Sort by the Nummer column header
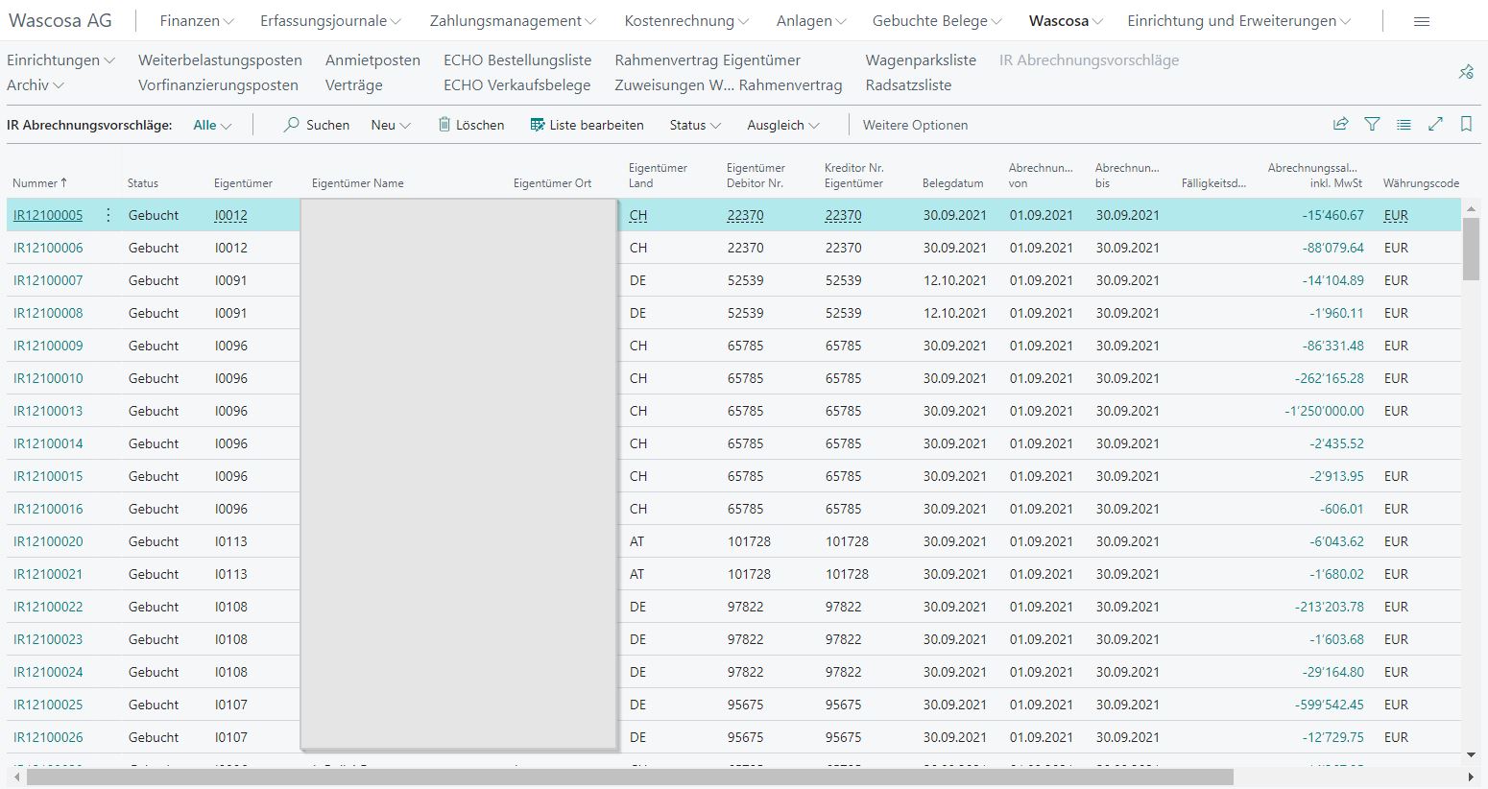 [39, 183]
